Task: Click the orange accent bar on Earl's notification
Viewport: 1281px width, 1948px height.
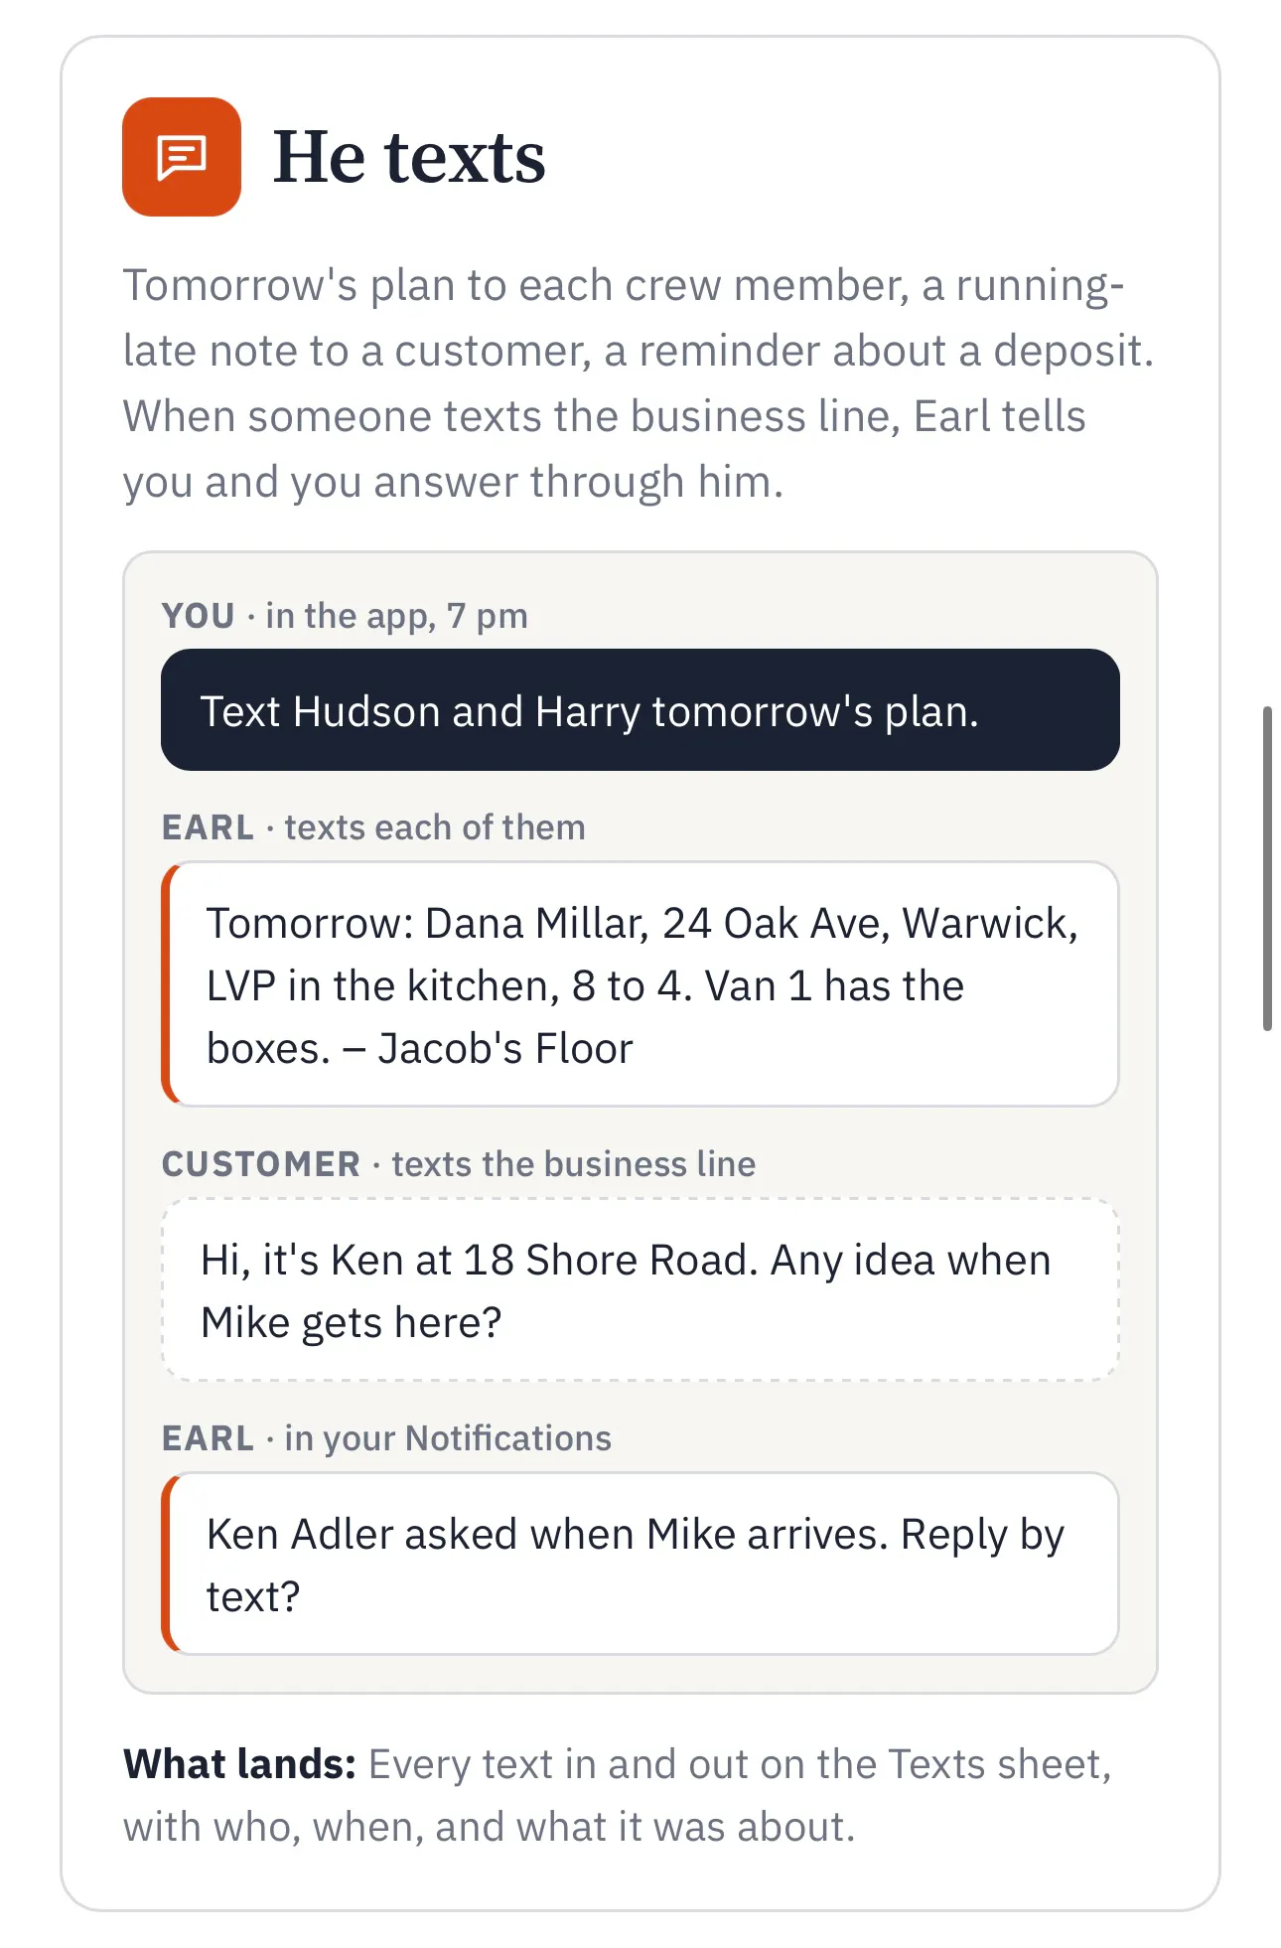Action: point(168,1565)
